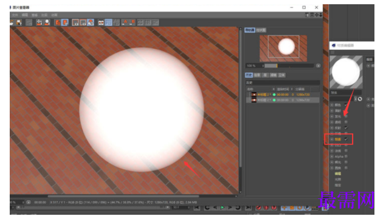Click the greyed grid icon after blue one

[116, 22]
